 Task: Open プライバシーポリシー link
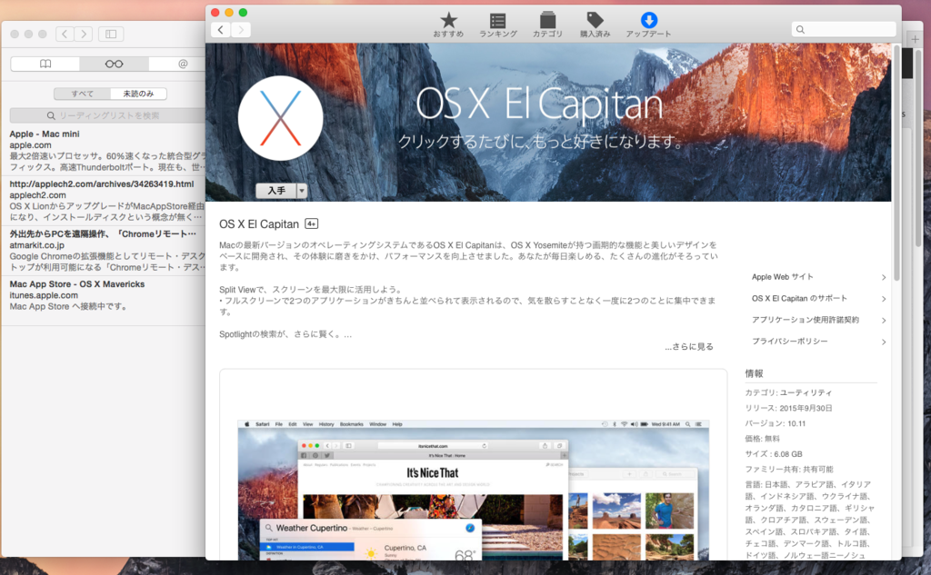pos(790,342)
